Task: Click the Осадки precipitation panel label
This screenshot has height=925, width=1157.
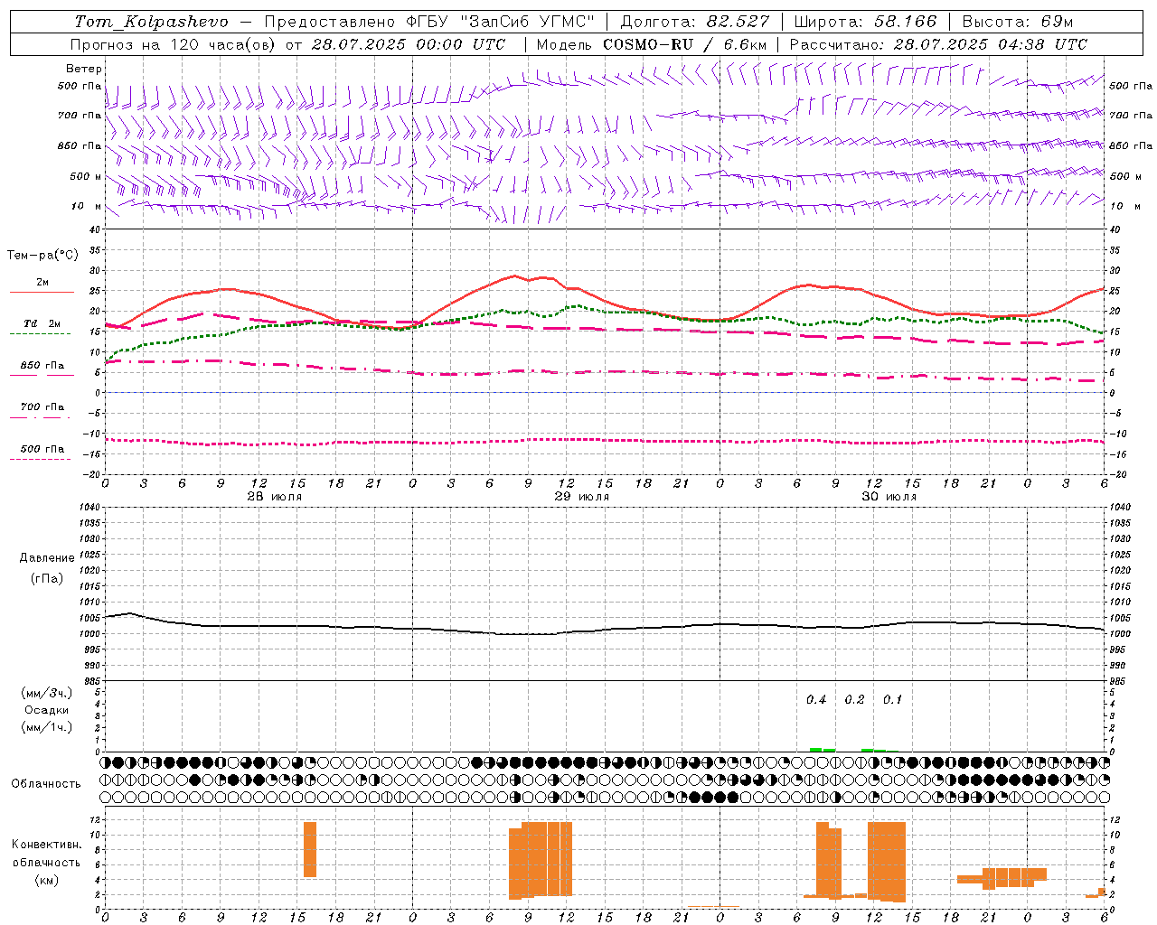Action: (47, 710)
